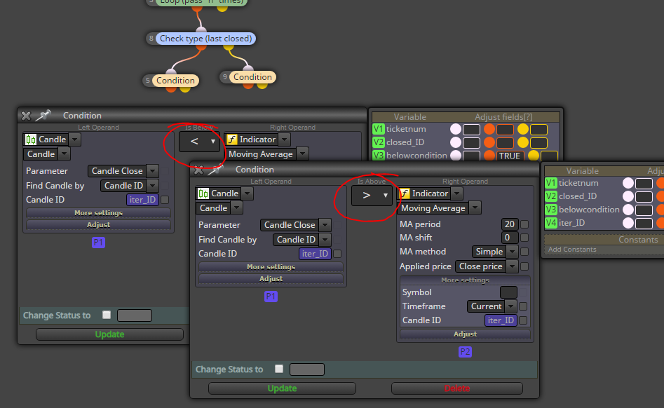Click V1 badge in panel containing iter_ID

(x=551, y=183)
